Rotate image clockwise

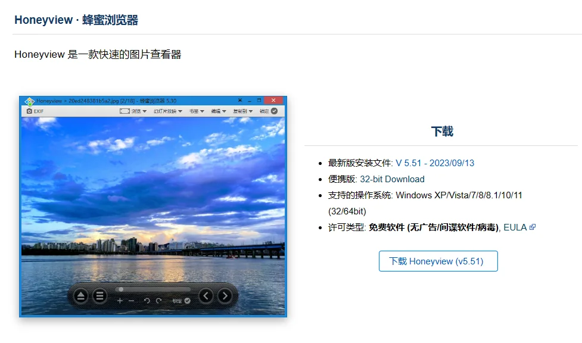[x=159, y=301]
